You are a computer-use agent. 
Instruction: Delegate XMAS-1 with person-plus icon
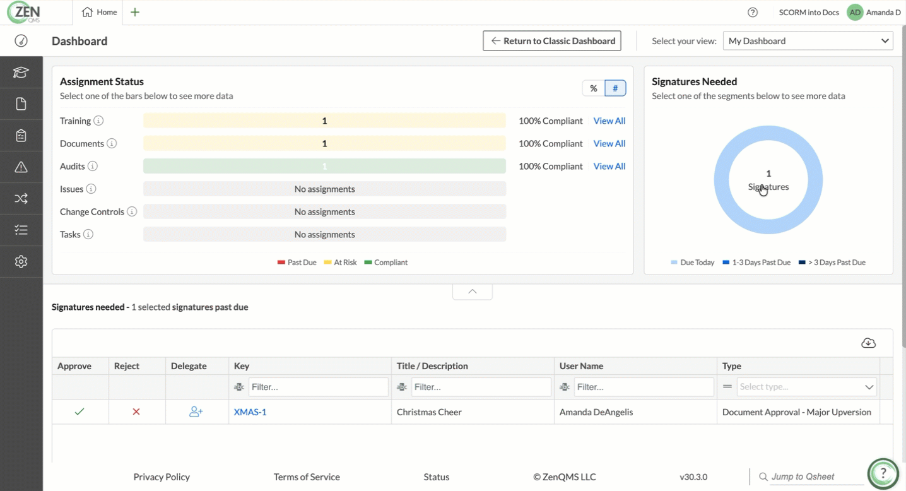tap(196, 411)
